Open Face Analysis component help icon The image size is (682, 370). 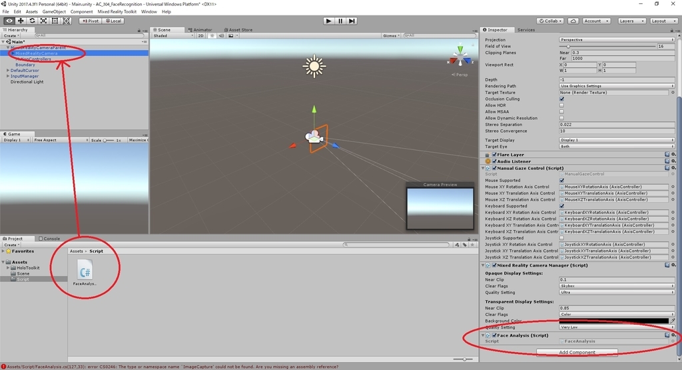tap(667, 335)
